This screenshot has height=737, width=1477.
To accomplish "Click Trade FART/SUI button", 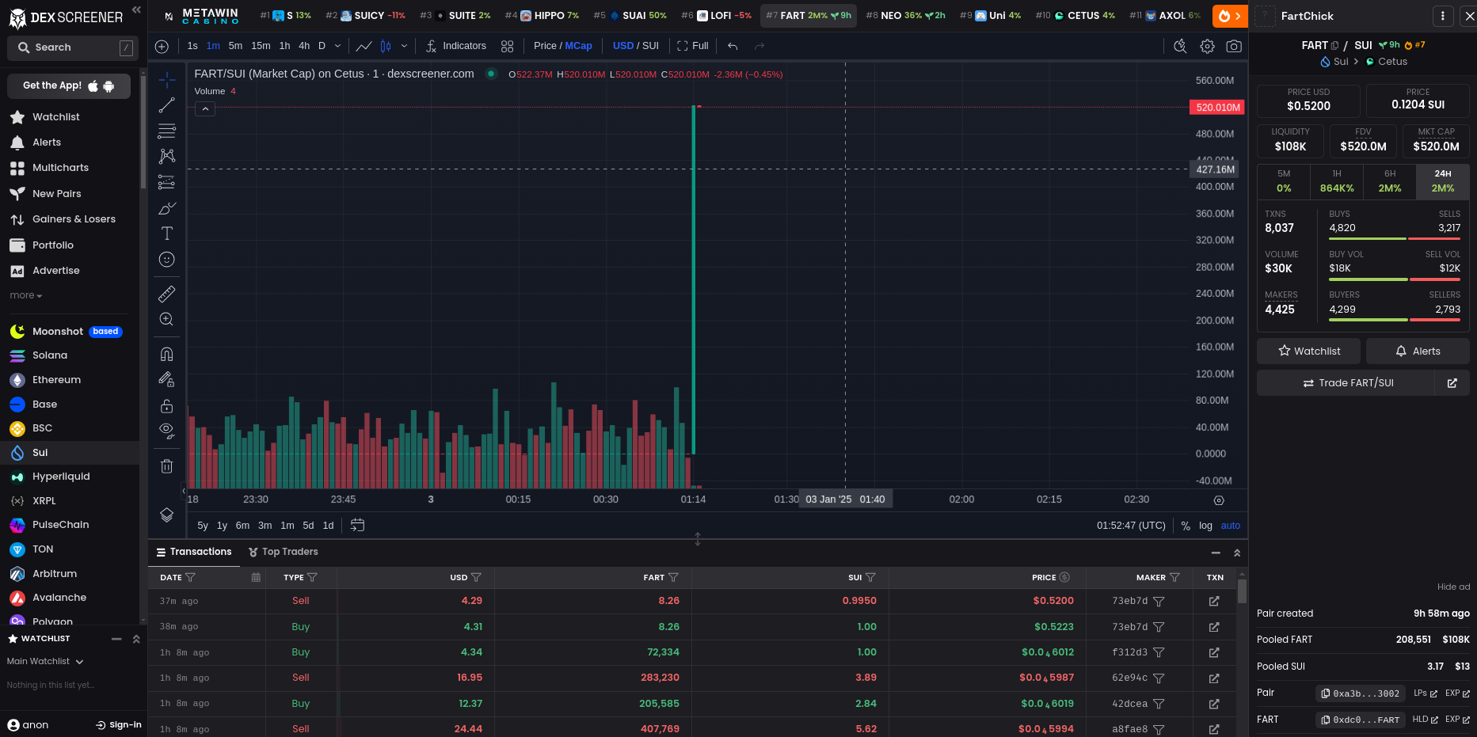I will pos(1346,383).
